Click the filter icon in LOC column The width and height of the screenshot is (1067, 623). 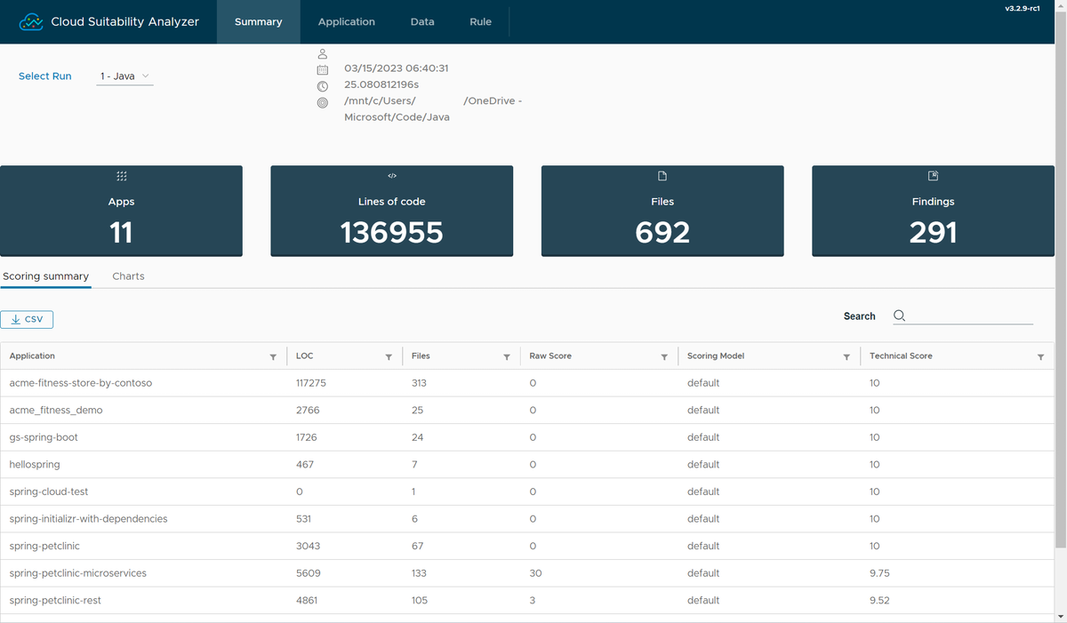click(x=389, y=356)
